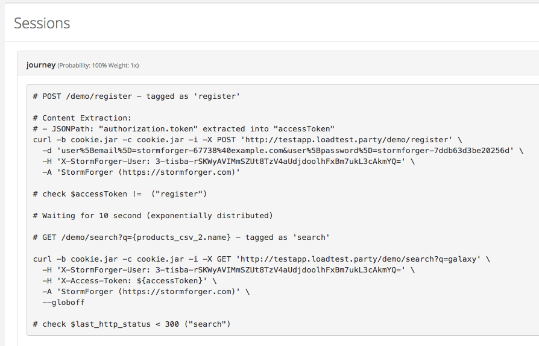Click the X-Access-Token header line
The width and height of the screenshot is (539, 346).
coord(130,281)
